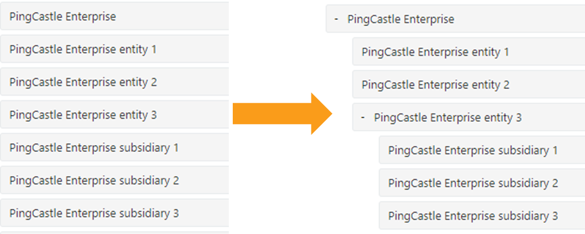This screenshot has height=234, width=585.
Task: Click the orange arrow's rectangular shaft
Action: point(272,113)
